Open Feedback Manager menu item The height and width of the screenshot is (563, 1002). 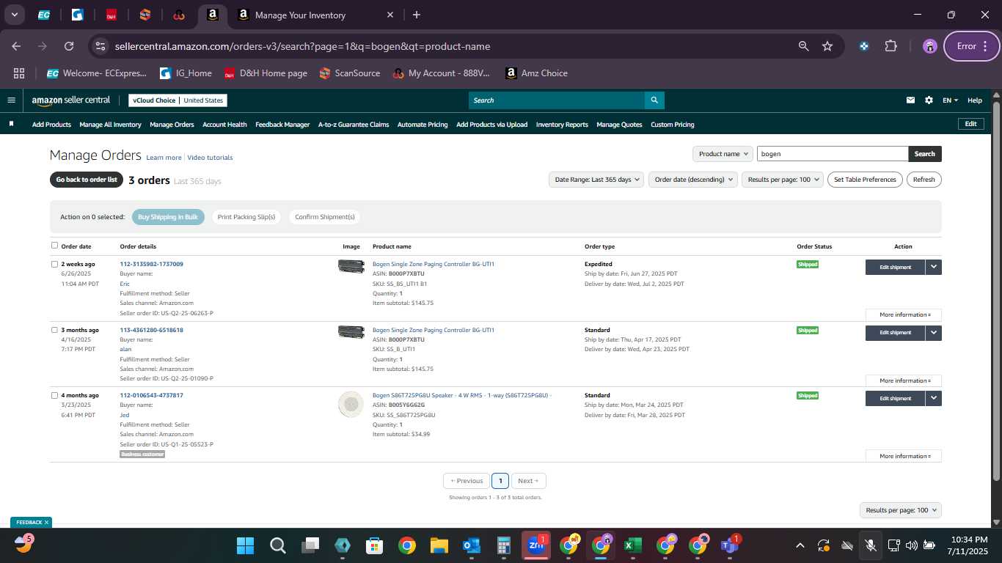click(x=282, y=125)
